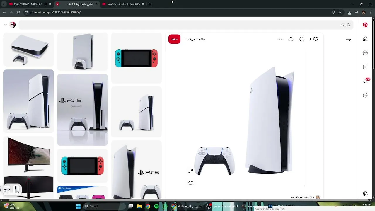This screenshot has width=375, height=211.
Task: Click the Pinterest search field بحث
Action: pos(186,25)
